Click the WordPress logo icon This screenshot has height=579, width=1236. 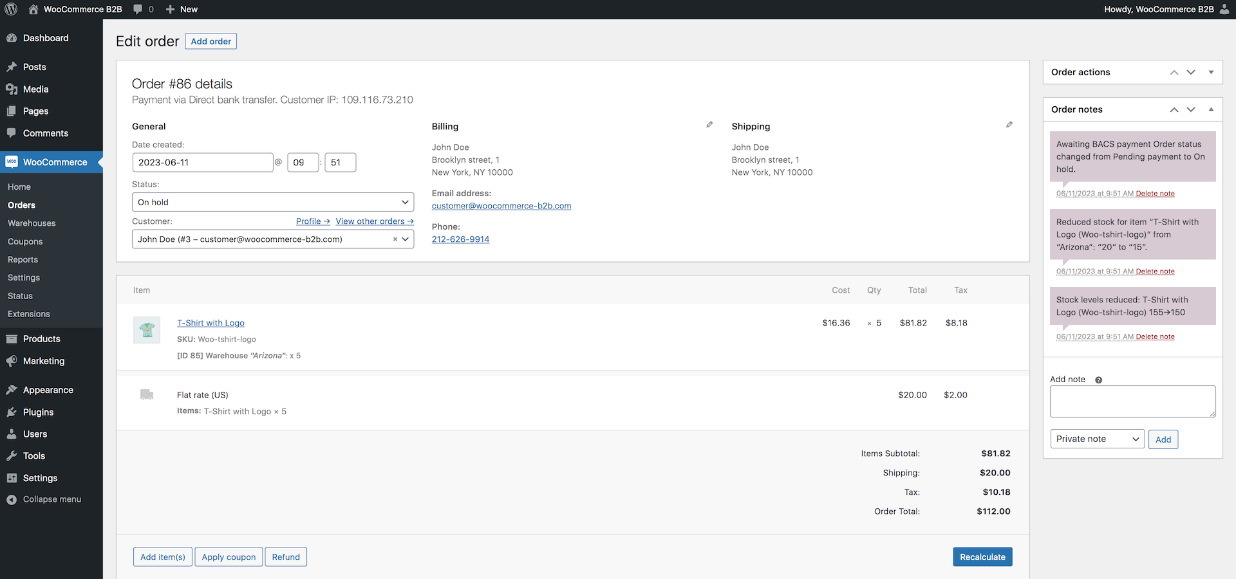11,9
